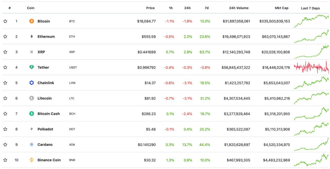The width and height of the screenshot is (330, 169).
Task: Click the Cardano logo icon
Action: pyautogui.click(x=31, y=144)
